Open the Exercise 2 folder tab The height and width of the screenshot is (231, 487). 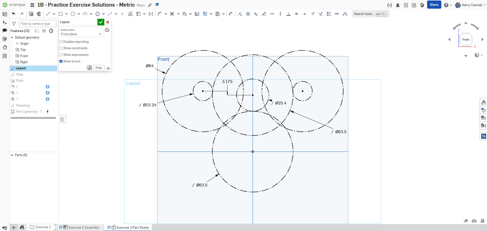41,227
